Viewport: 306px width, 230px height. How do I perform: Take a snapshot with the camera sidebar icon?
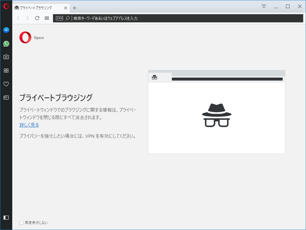6,57
